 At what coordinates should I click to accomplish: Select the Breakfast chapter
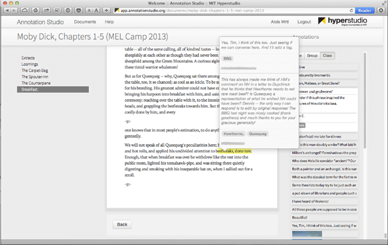pyautogui.click(x=53, y=90)
